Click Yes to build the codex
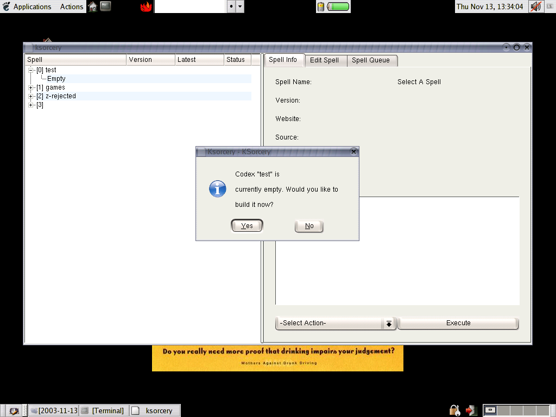The image size is (556, 417). (247, 226)
